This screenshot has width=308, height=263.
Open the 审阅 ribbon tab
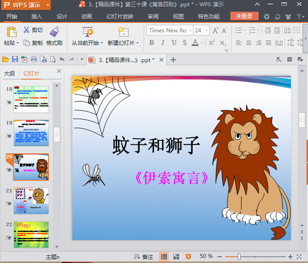[x=153, y=16]
